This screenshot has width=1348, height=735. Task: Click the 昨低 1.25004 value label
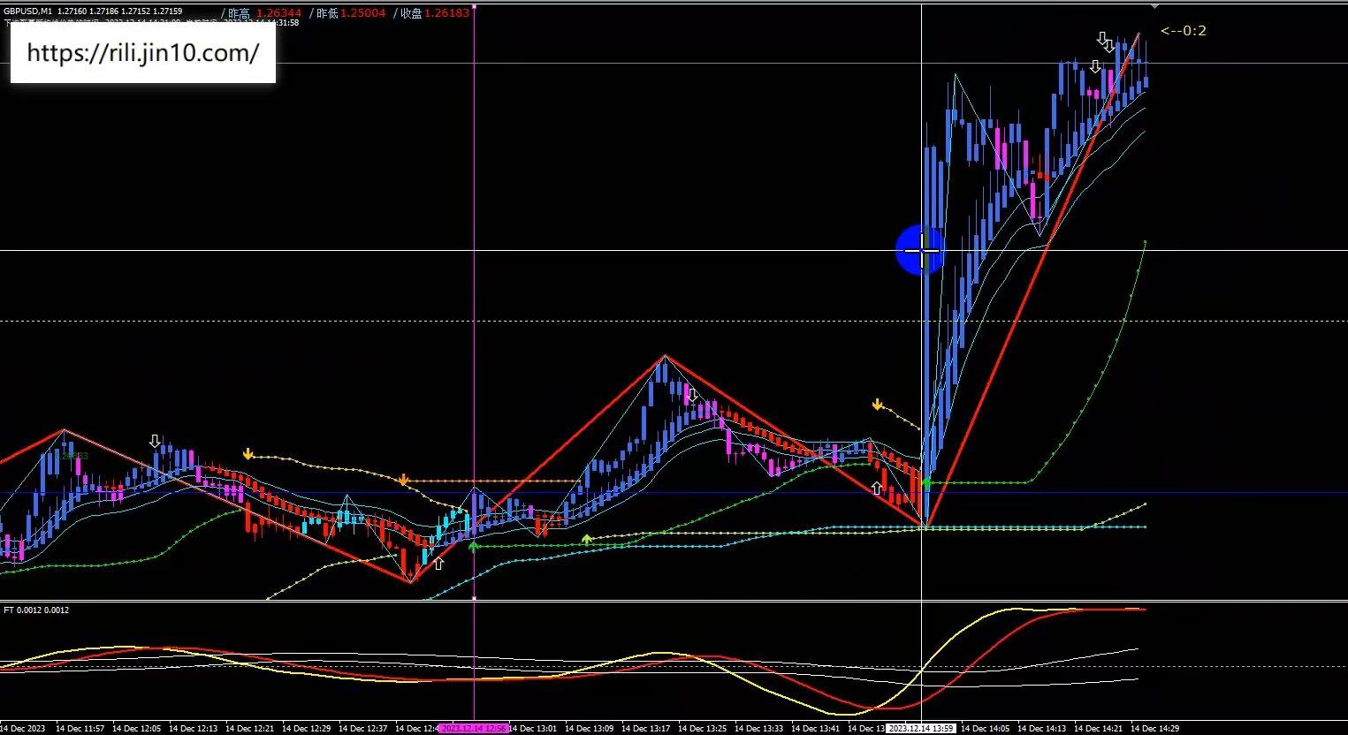click(x=351, y=13)
